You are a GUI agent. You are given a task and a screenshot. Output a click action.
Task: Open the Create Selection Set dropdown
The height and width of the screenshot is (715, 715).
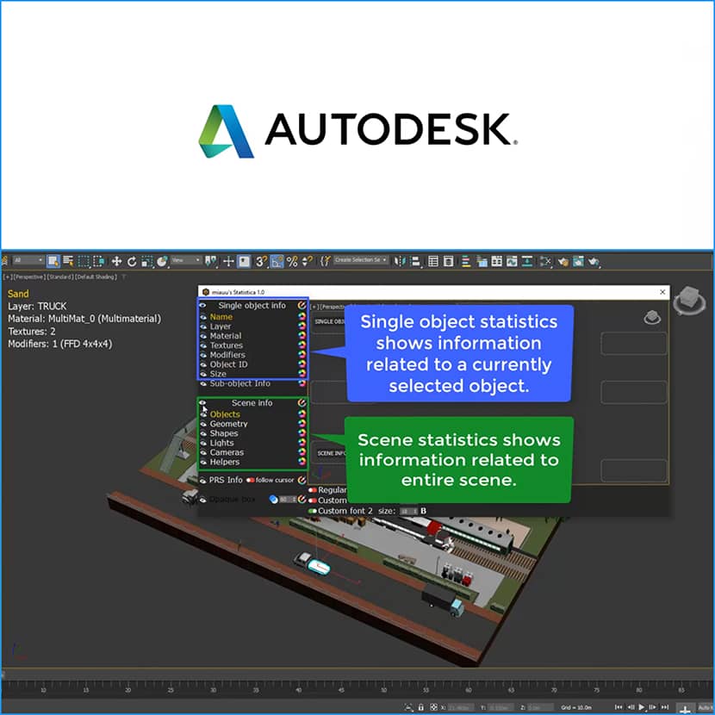360,260
